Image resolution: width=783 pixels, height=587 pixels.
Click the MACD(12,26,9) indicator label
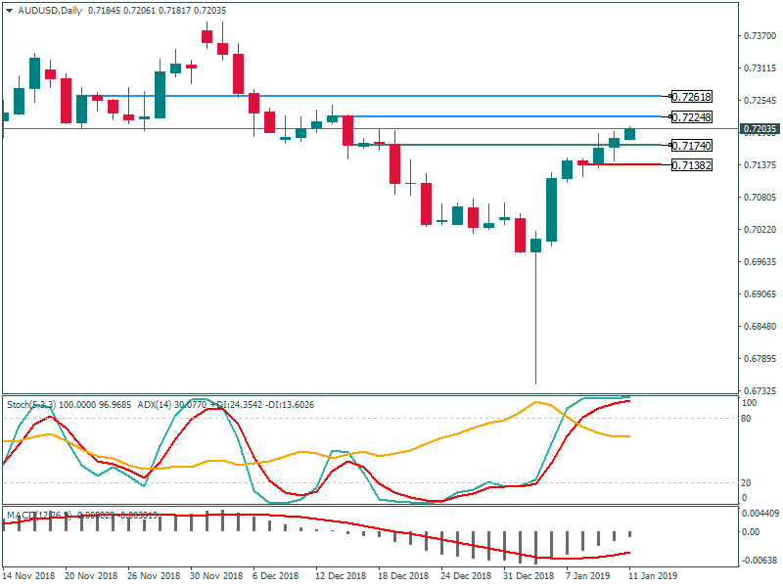tap(40, 515)
